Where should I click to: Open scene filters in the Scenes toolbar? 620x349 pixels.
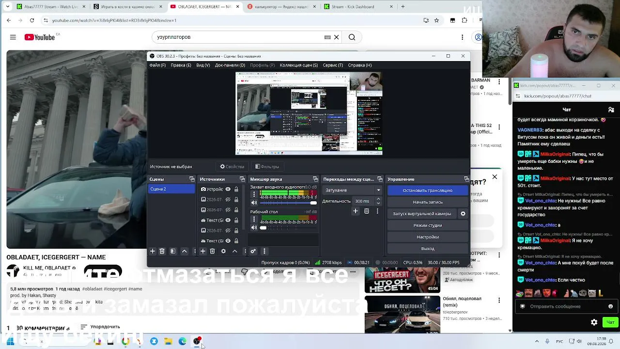[x=173, y=251]
